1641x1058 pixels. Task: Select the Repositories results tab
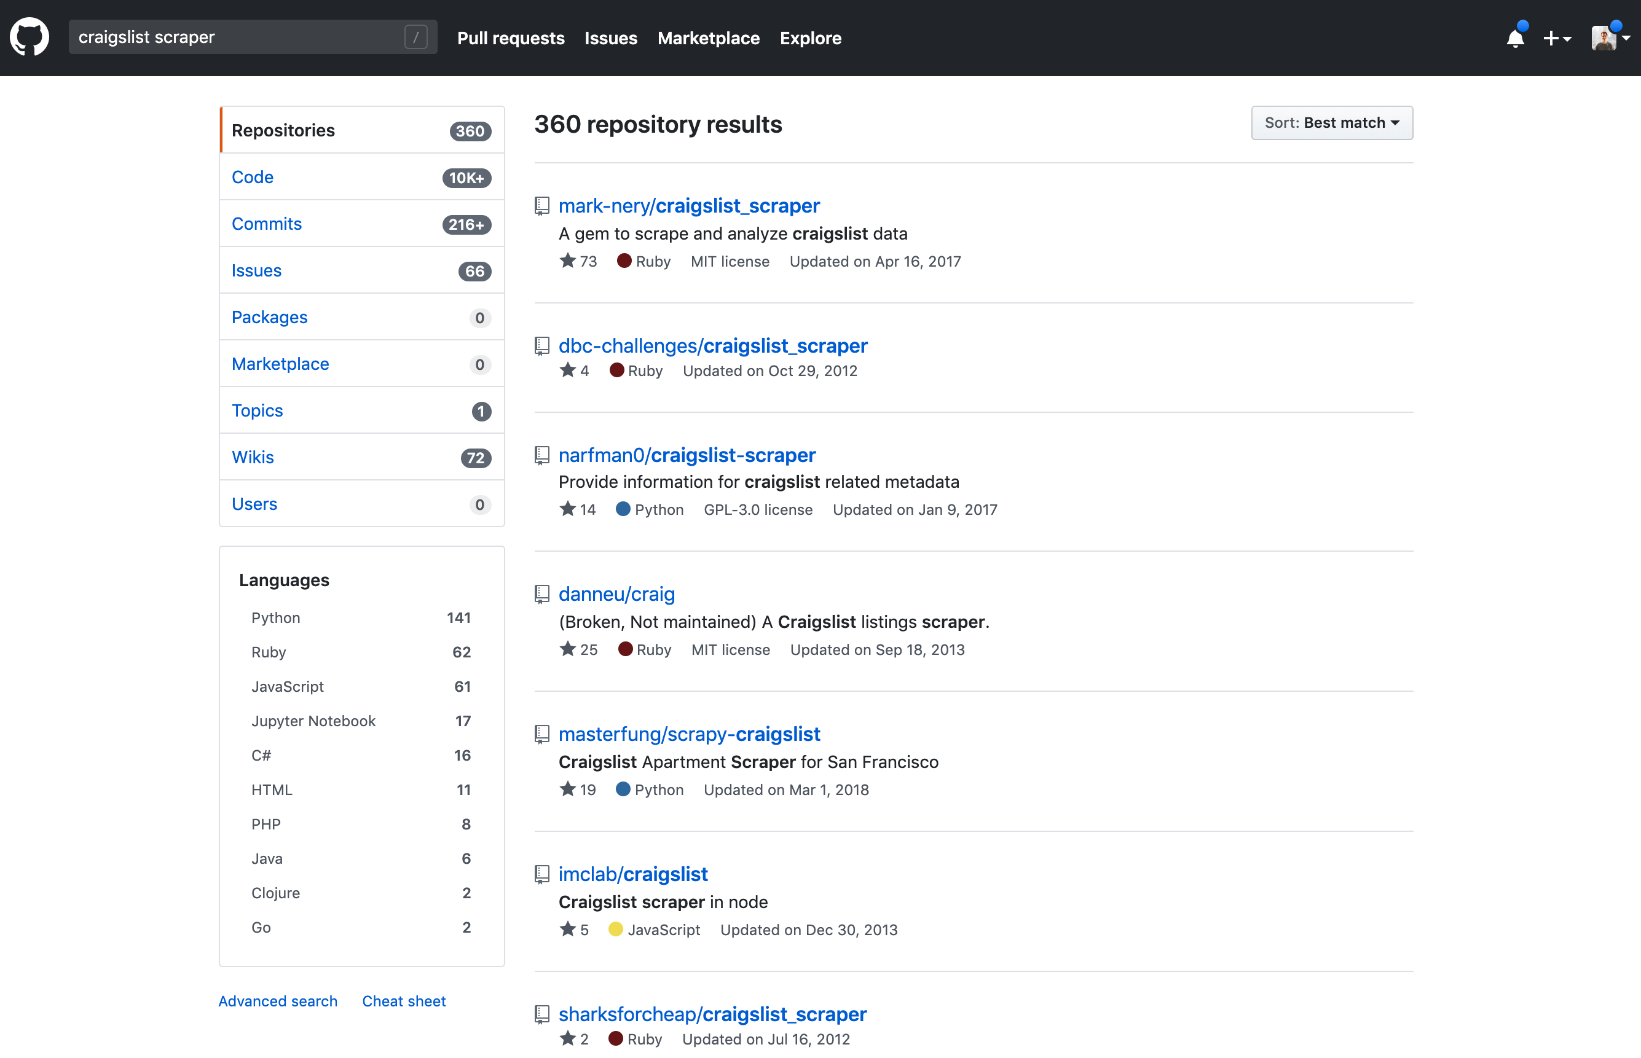coord(361,130)
